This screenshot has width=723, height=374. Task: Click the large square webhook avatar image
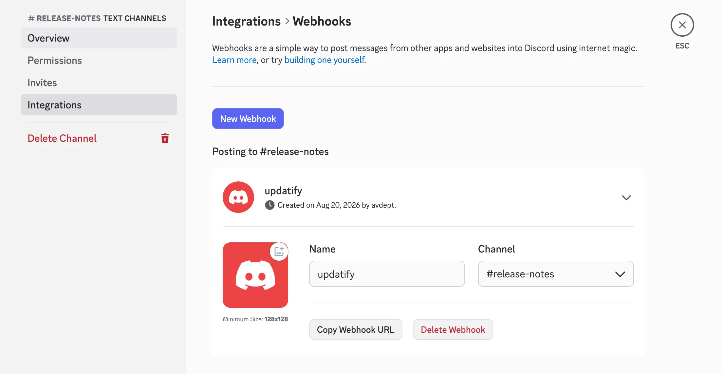click(255, 275)
